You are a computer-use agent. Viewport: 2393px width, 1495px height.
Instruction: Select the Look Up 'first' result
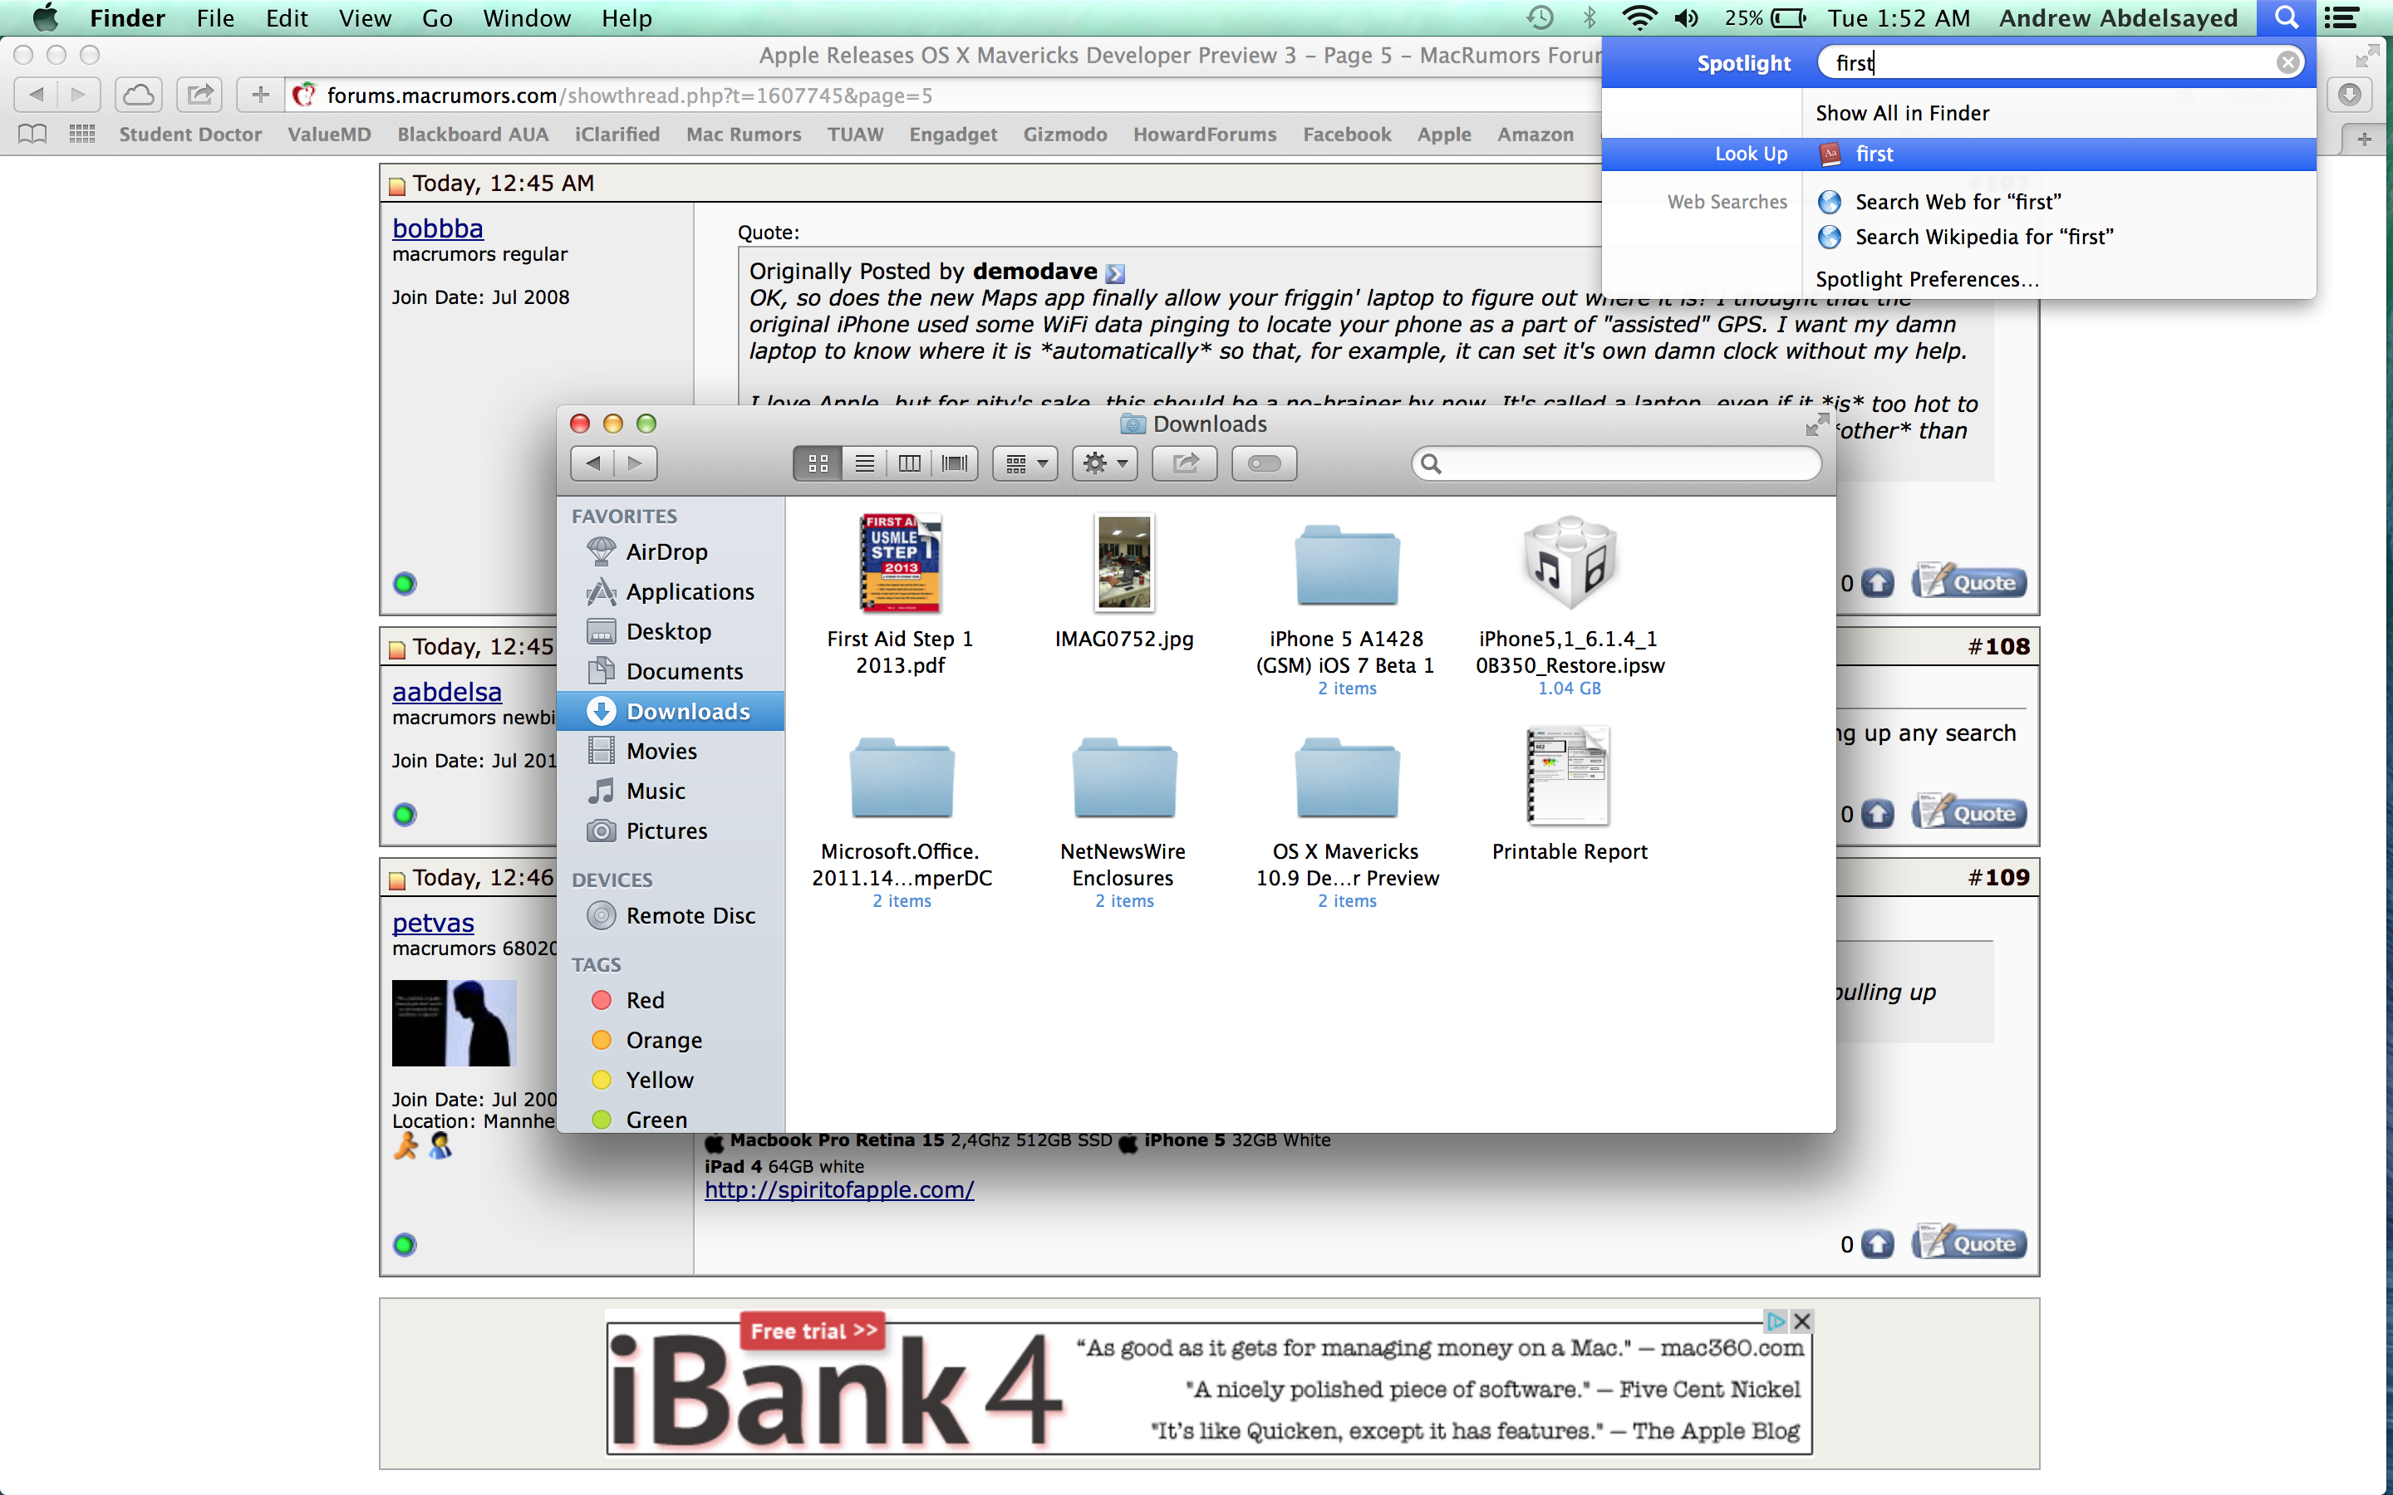1959,154
